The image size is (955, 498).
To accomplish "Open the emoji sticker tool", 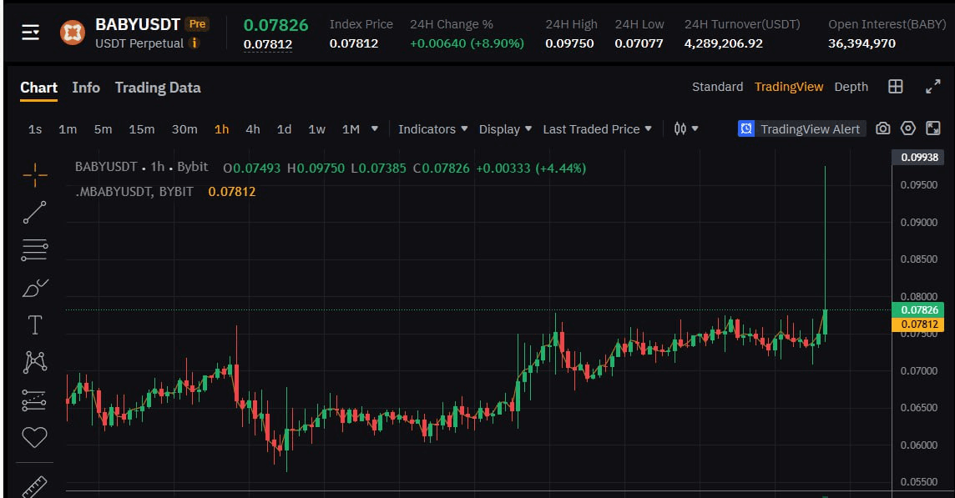I will [34, 436].
